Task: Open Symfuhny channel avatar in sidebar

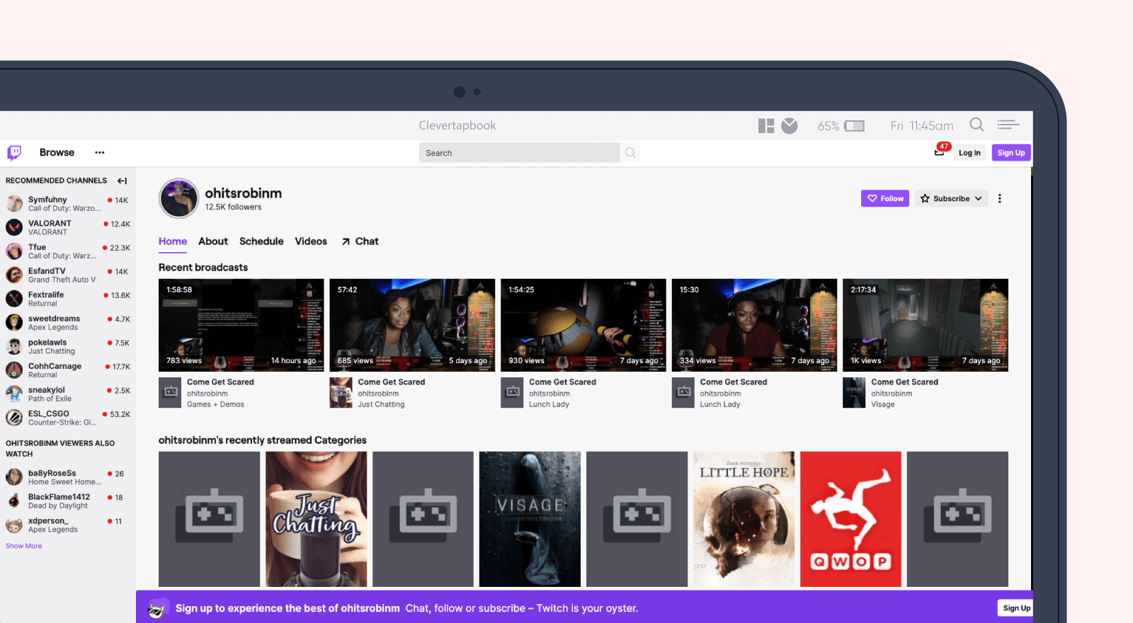Action: click(14, 204)
